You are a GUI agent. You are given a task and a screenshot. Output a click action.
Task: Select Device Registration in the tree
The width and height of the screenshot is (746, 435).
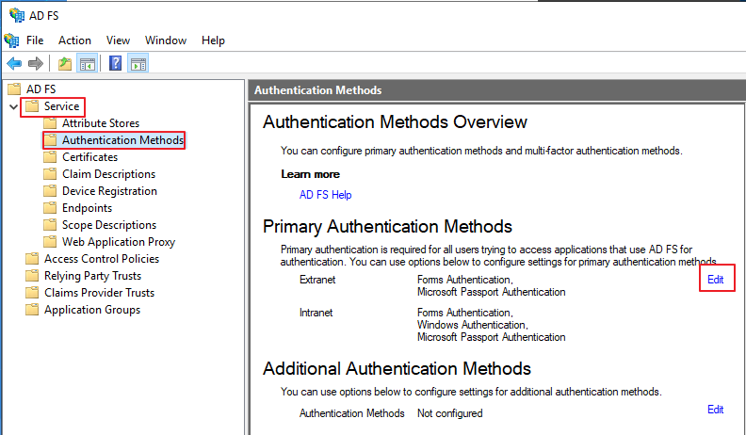pyautogui.click(x=109, y=191)
